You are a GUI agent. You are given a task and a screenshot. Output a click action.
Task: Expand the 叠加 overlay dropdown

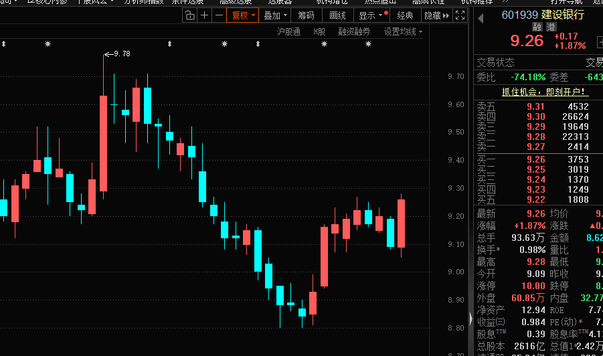(276, 15)
